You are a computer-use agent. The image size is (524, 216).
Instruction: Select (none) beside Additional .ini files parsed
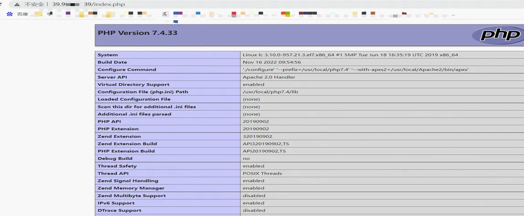coord(251,114)
